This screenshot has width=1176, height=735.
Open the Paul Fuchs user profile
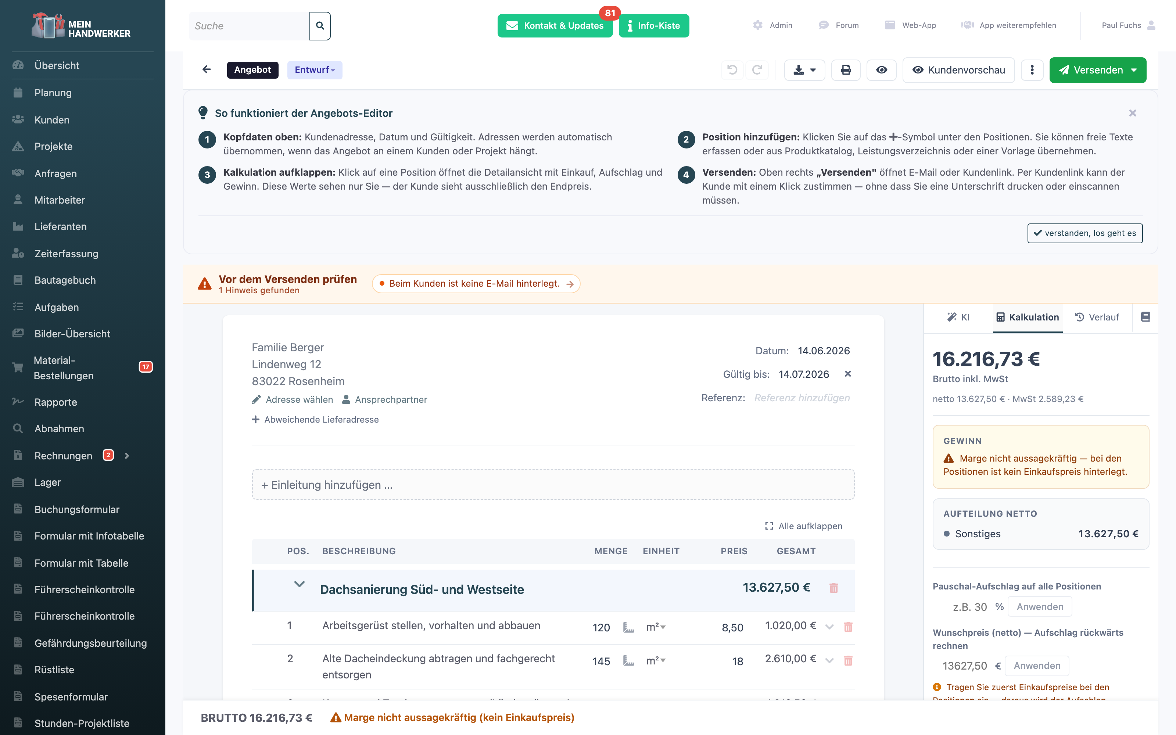tap(1128, 25)
